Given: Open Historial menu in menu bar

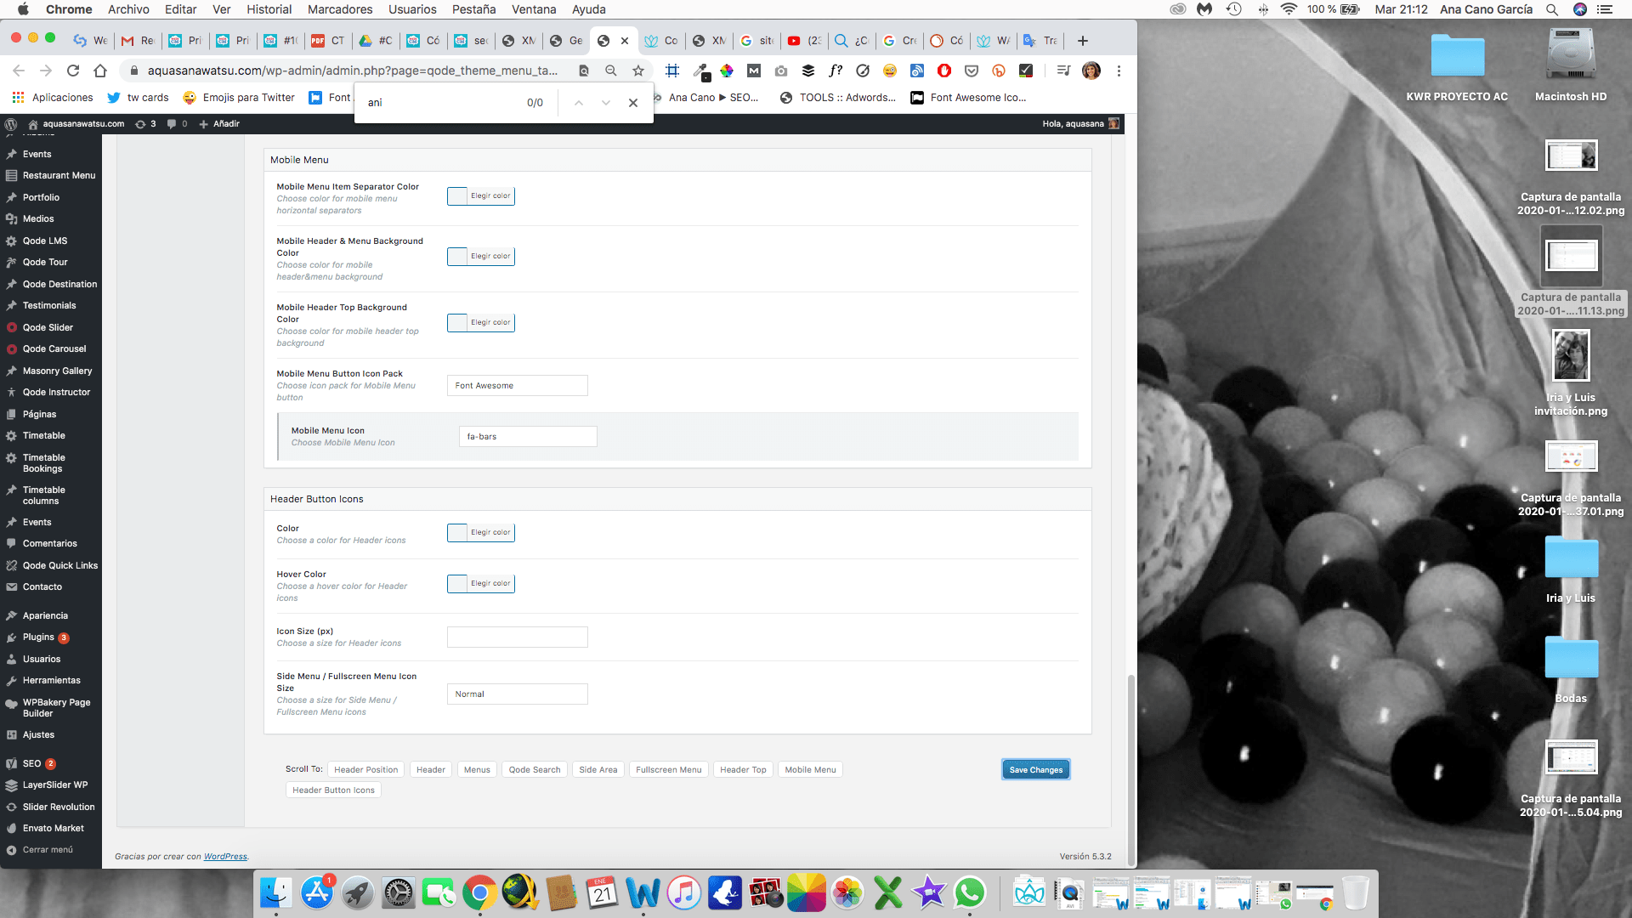Looking at the screenshot, I should tap(269, 9).
